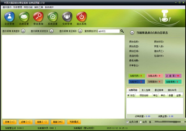Click the status bar time 2015-11-12 14:25:11
Screen dimensions: 186x131
coord(117,128)
